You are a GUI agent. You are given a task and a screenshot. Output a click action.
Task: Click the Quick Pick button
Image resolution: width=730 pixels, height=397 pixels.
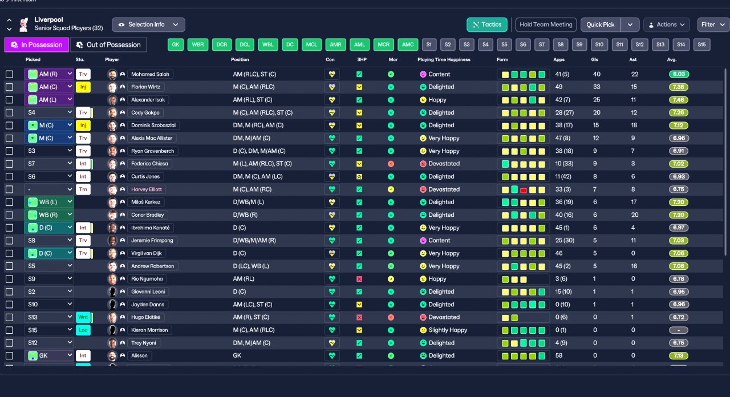tap(601, 25)
